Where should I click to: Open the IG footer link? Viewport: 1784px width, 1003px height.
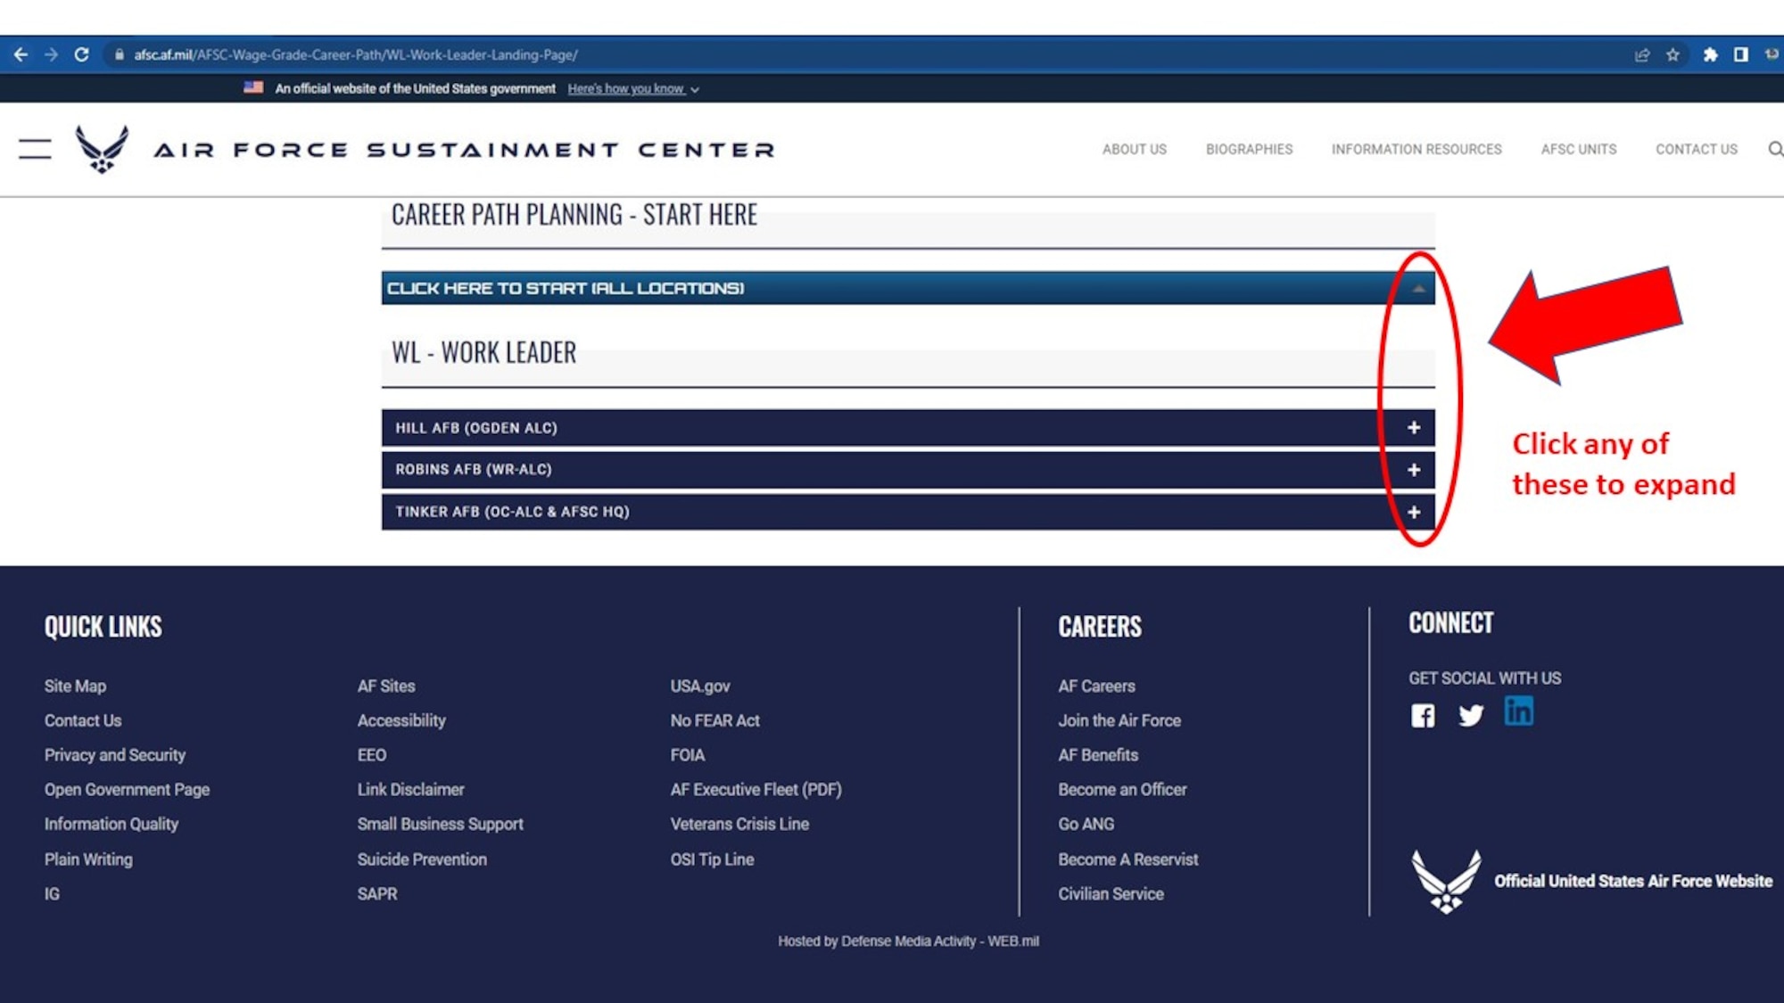(52, 893)
